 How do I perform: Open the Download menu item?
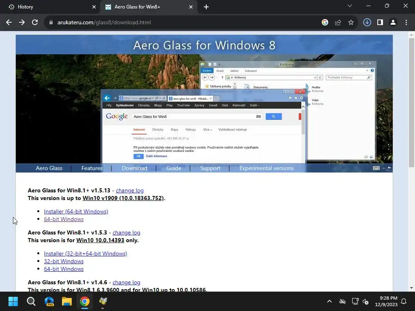coord(135,168)
